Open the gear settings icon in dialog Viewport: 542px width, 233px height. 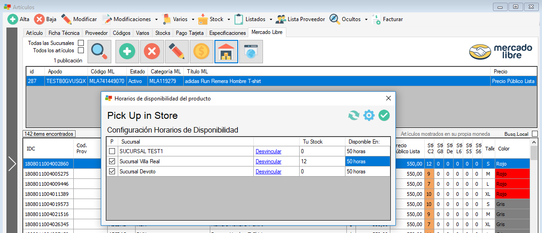[369, 115]
